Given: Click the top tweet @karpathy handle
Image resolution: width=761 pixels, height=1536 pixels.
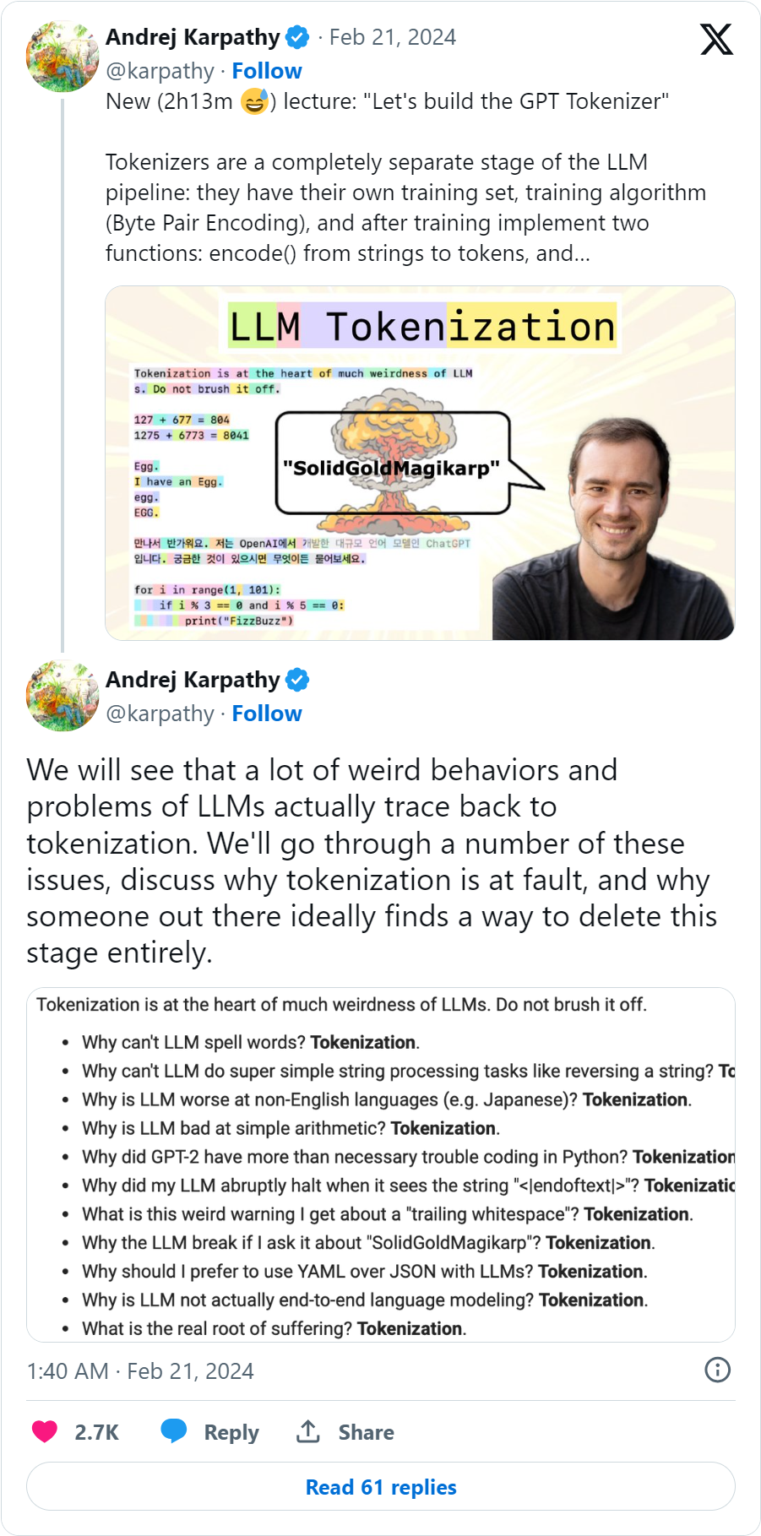Looking at the screenshot, I should click(x=160, y=71).
